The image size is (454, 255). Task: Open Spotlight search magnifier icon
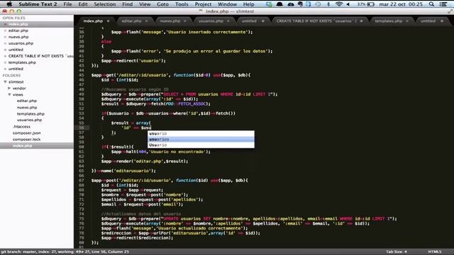tap(431, 4)
